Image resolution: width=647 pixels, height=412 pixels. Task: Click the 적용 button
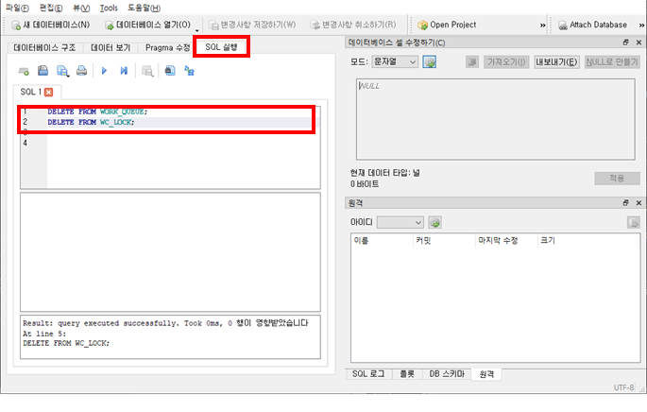pyautogui.click(x=618, y=179)
